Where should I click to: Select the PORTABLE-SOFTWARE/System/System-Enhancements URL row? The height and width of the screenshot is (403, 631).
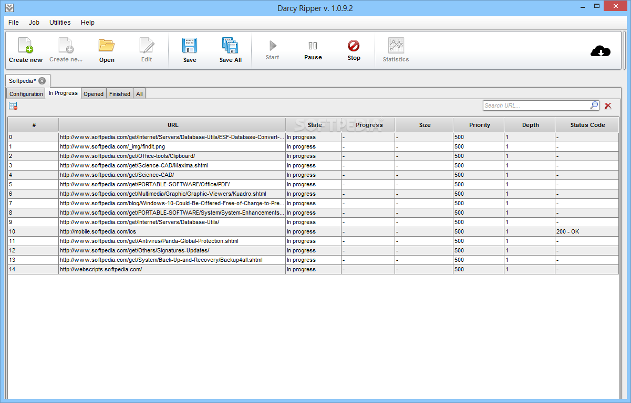[x=313, y=213]
